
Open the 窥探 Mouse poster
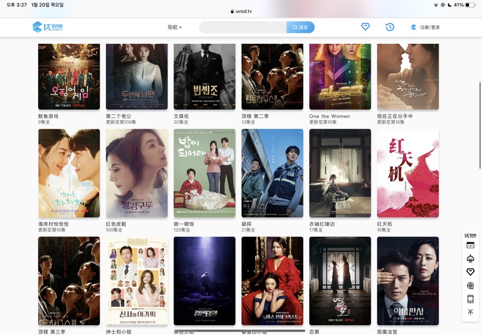tap(273, 173)
